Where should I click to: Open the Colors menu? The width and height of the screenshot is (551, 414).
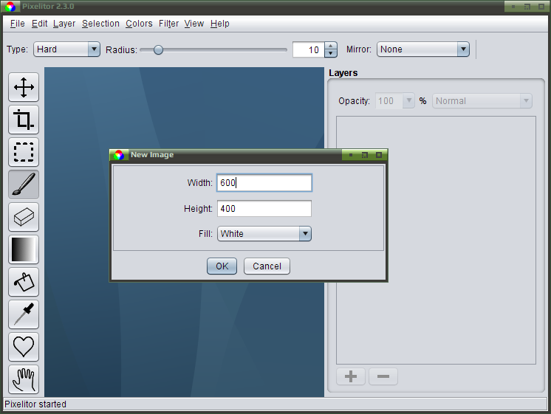[139, 24]
